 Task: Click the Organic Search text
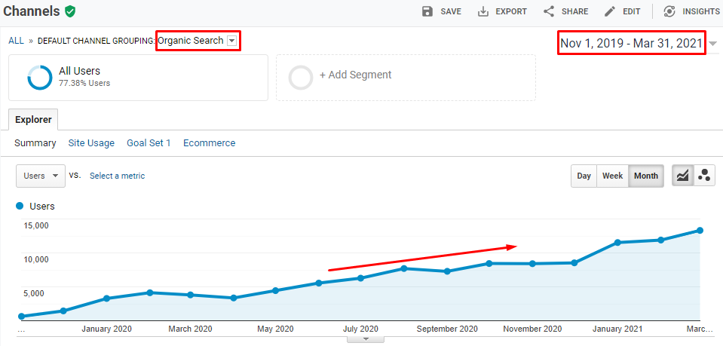click(x=191, y=41)
